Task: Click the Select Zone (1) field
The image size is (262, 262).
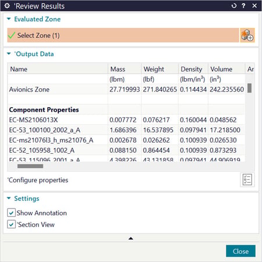Action: (x=123, y=35)
